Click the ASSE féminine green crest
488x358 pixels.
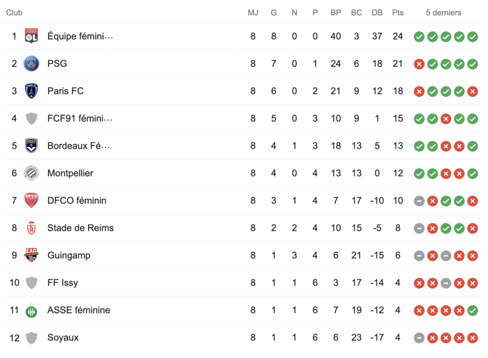(31, 310)
